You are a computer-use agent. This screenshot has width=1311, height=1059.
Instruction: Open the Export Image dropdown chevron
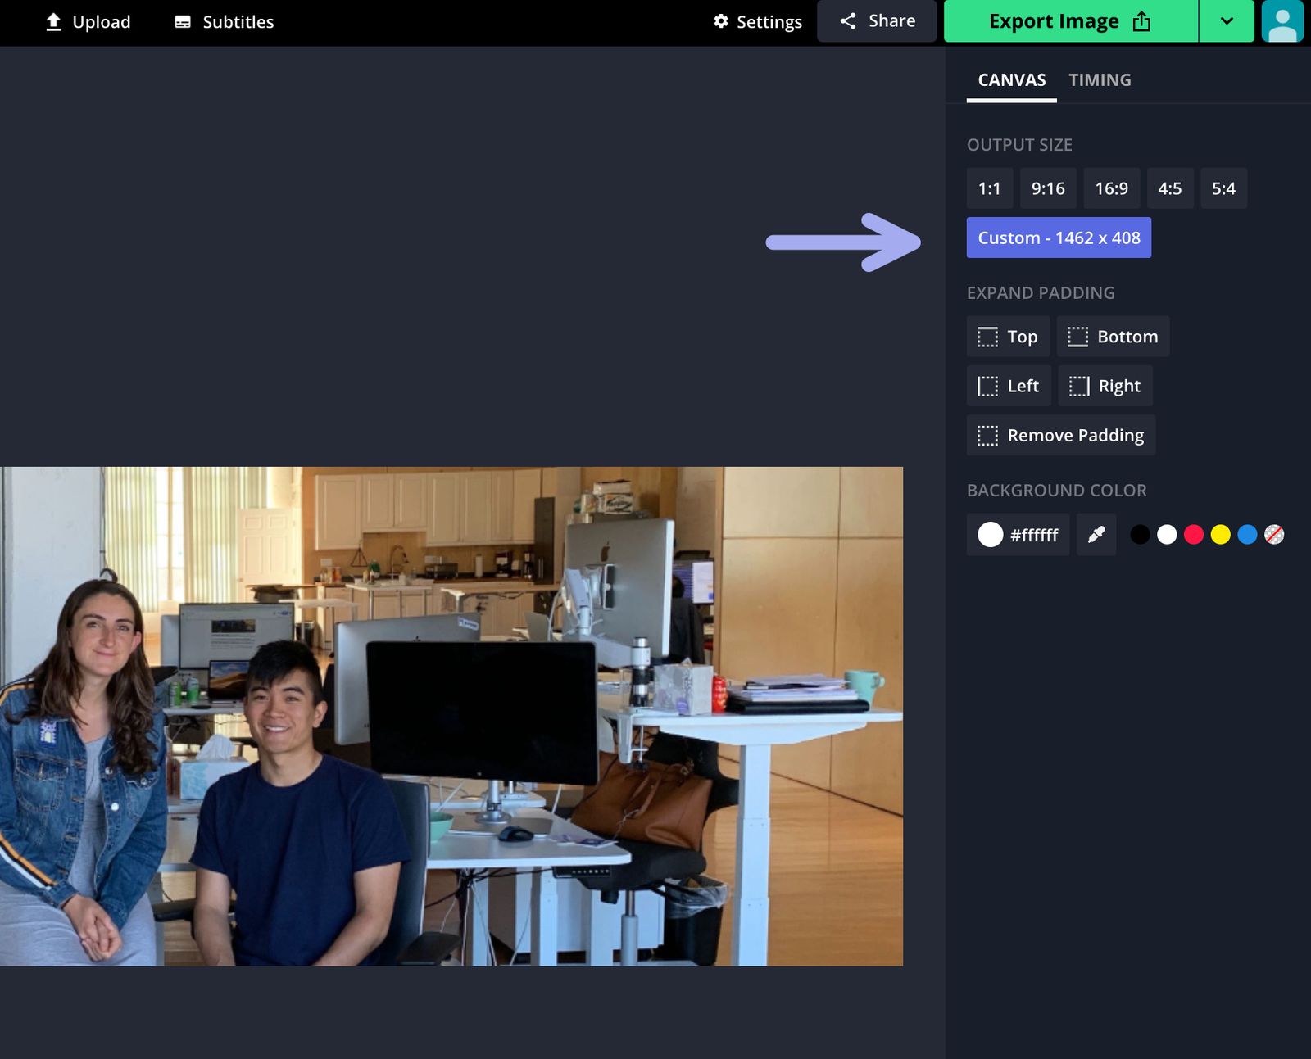pos(1226,21)
